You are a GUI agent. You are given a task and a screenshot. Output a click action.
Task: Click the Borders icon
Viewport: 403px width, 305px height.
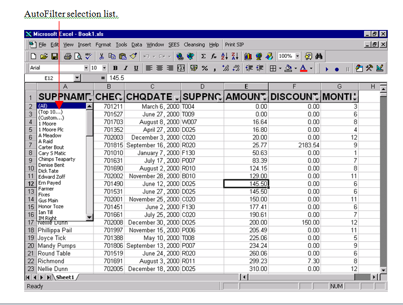(273, 68)
